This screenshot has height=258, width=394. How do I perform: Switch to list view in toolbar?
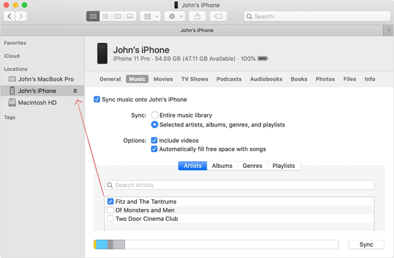tap(105, 16)
